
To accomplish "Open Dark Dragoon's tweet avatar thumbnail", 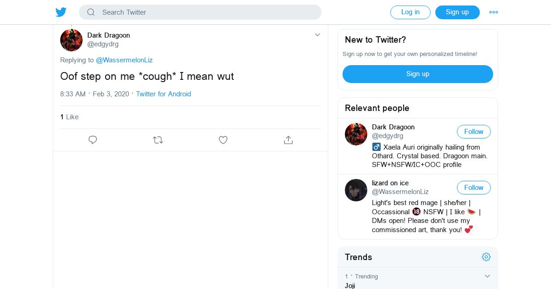I will coord(71,40).
